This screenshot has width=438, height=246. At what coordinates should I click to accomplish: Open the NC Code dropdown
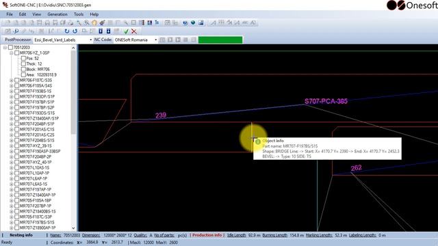click(x=155, y=40)
